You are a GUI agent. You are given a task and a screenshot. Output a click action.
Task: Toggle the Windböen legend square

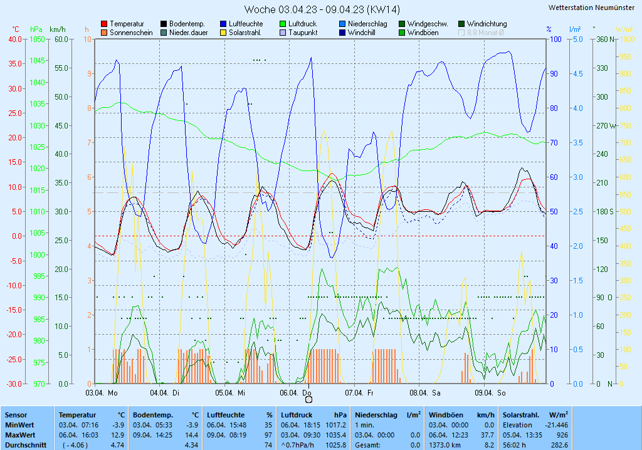(x=402, y=33)
